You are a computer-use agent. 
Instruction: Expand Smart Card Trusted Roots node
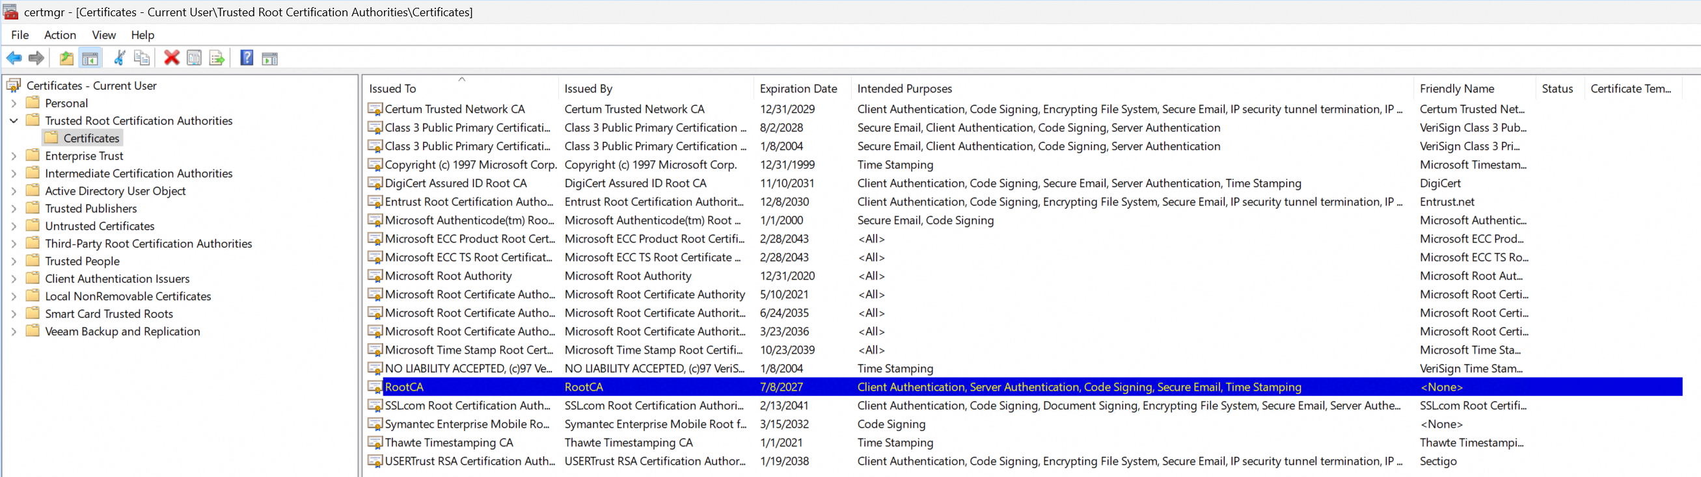(x=14, y=314)
